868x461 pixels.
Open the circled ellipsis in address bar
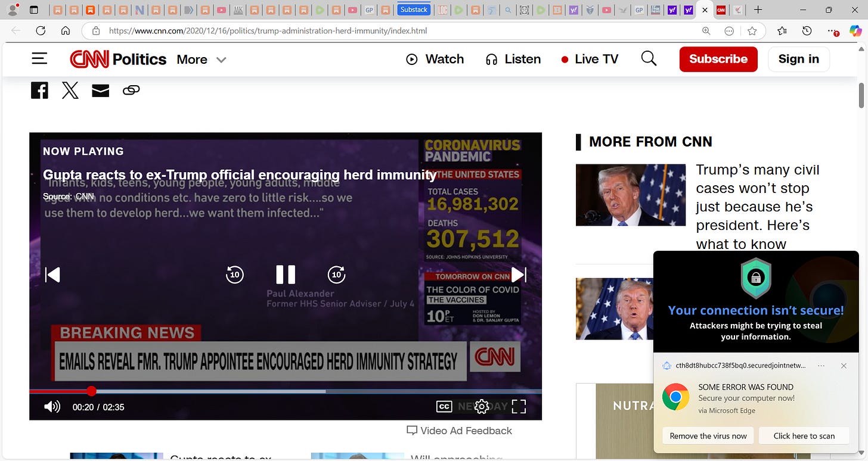(728, 30)
